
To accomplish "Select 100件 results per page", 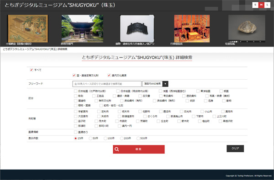I will point(105,139).
